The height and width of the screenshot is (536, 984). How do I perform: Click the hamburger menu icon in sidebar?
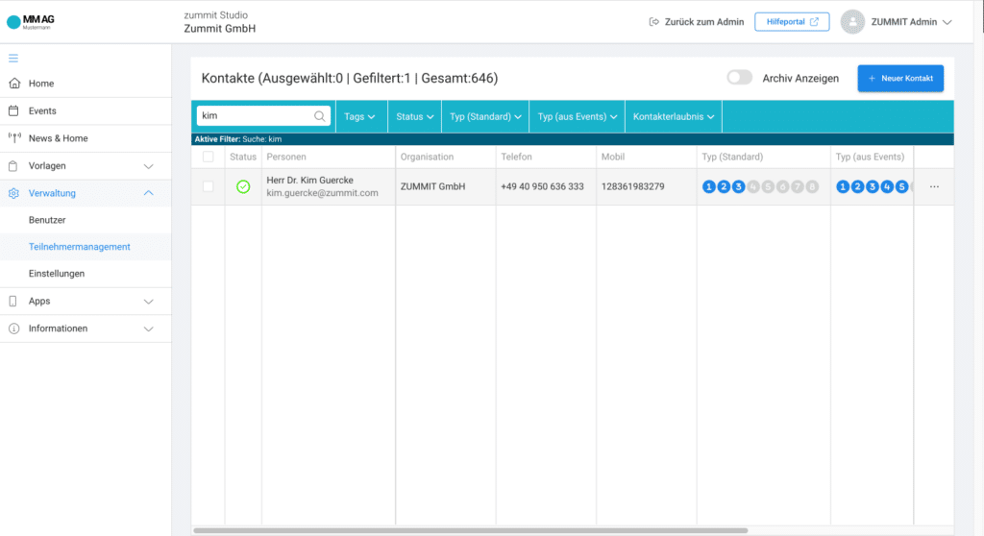[x=13, y=59]
